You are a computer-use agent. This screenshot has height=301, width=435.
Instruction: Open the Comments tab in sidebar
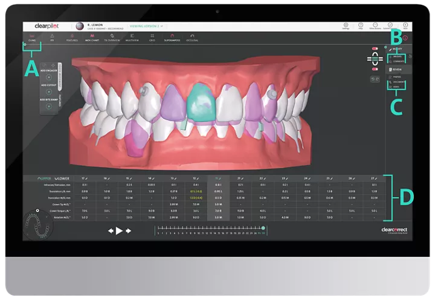click(x=398, y=61)
